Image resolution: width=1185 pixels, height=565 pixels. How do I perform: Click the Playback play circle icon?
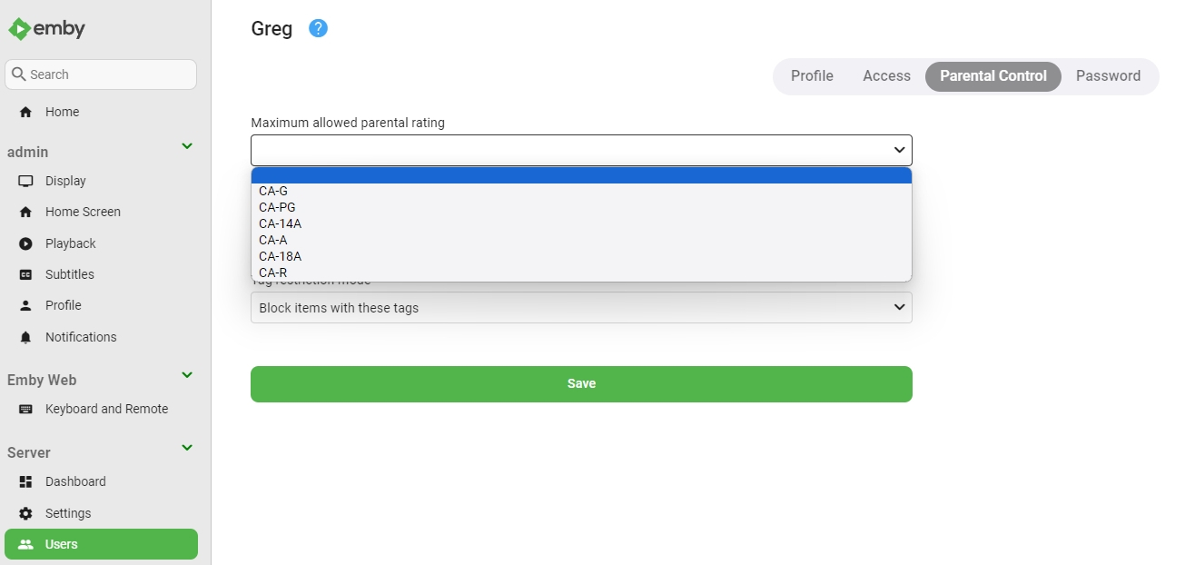pos(25,243)
